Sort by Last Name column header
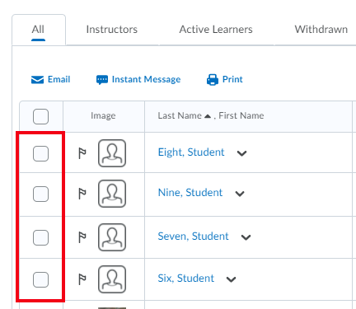Image resolution: width=356 pixels, height=309 pixels. coord(180,115)
